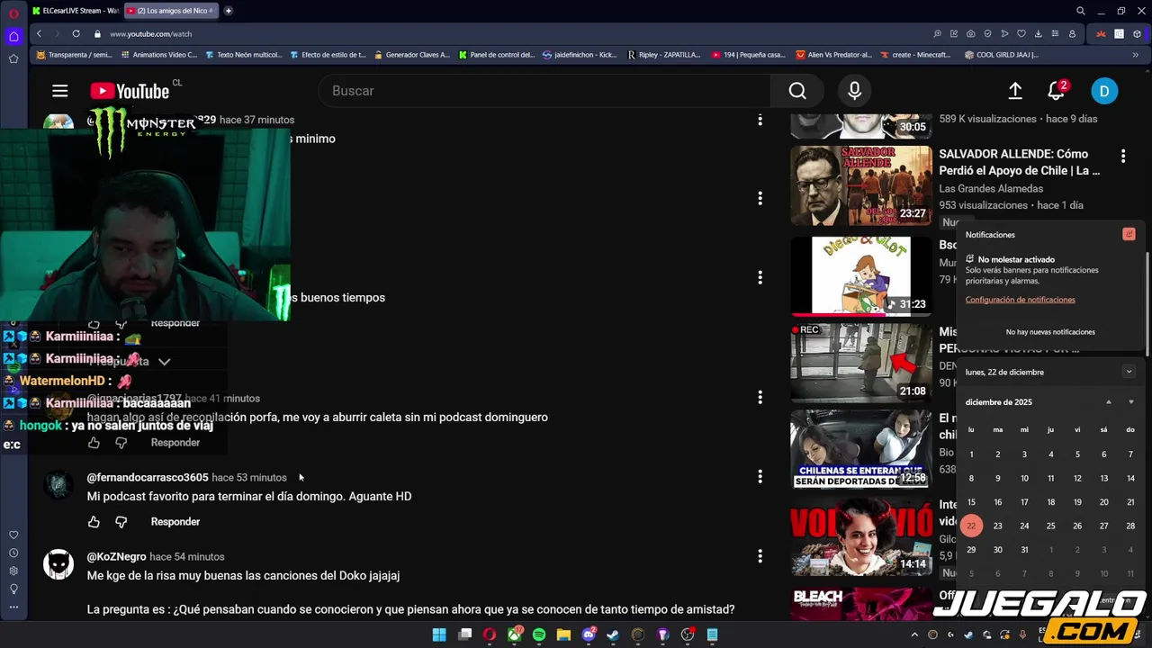Open Discord from the taskbar
The height and width of the screenshot is (648, 1152).
(589, 634)
